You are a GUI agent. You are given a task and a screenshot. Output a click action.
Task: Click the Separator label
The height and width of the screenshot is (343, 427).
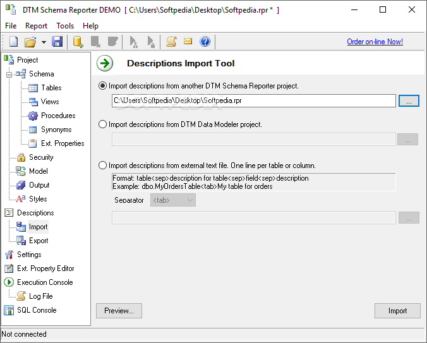coord(129,200)
